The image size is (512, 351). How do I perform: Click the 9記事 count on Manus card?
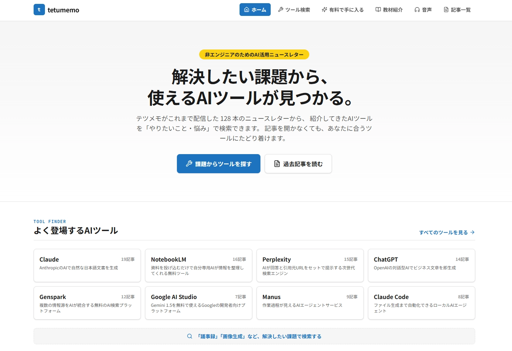click(352, 297)
